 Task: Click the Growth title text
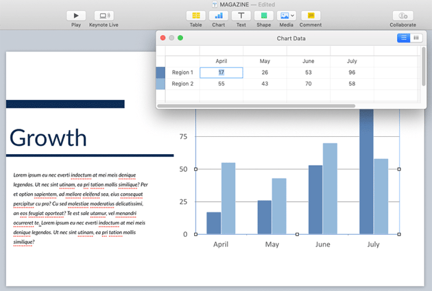pos(49,138)
